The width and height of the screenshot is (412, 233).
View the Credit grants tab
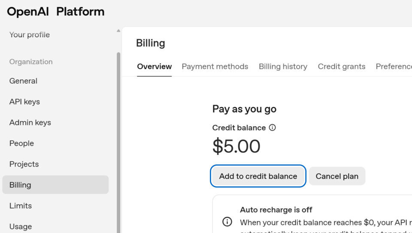pos(341,67)
